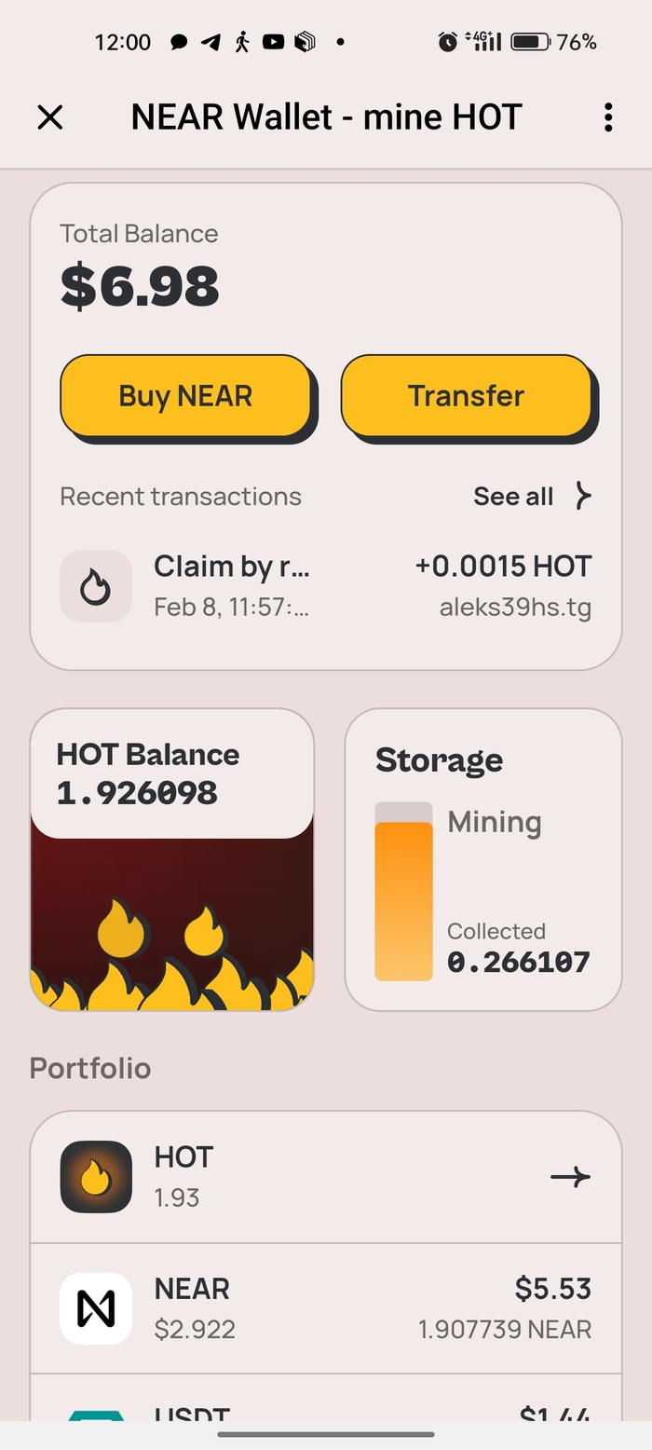Select the NEAR portfolio row
The height and width of the screenshot is (1450, 652).
coord(326,1308)
